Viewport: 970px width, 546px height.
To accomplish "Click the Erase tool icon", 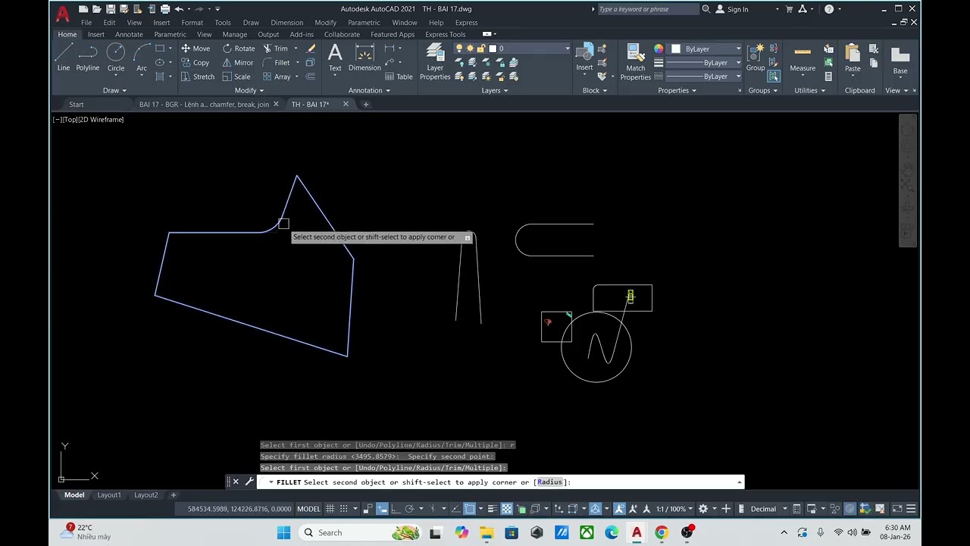I will (x=311, y=49).
